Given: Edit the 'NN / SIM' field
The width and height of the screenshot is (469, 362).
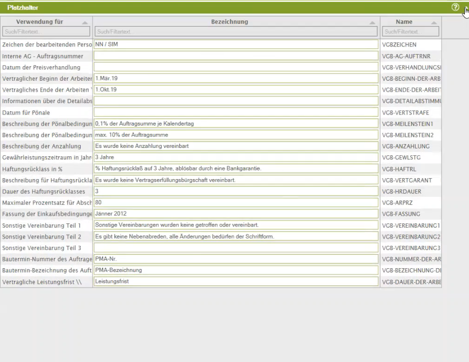Looking at the screenshot, I should pyautogui.click(x=236, y=45).
